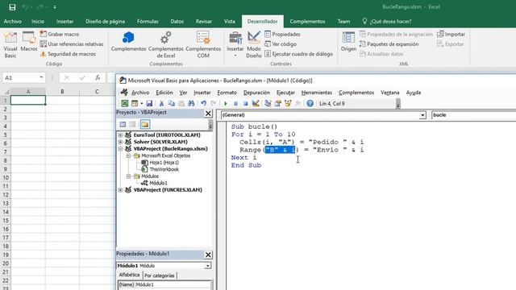Switch to the Inicio ribbon tab
516x290 pixels.
(38, 22)
